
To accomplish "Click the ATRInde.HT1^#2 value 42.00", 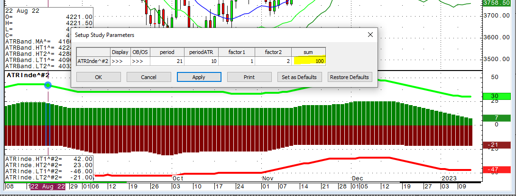I will coord(83,159).
